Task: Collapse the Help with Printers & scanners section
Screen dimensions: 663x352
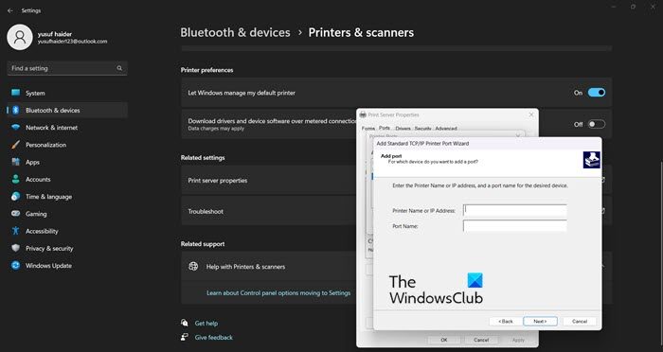Action: [x=602, y=266]
